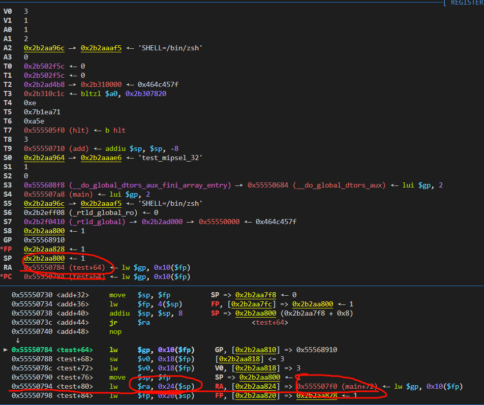Click the S4 value 0x555507a8 (main)
Screen dimensions: 484x405
(58, 194)
